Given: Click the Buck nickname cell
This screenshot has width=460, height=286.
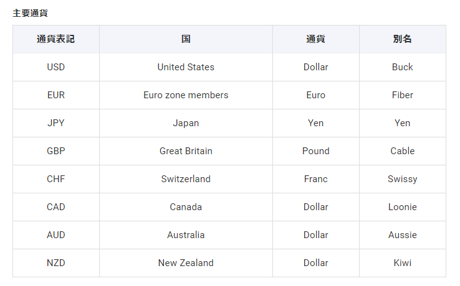Looking at the screenshot, I should point(403,67).
